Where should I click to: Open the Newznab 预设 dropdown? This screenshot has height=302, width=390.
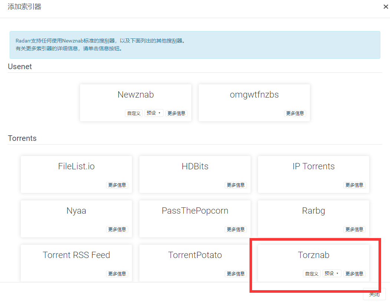click(154, 113)
